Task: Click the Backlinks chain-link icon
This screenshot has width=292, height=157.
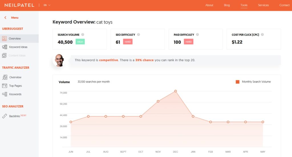Action: [x=5, y=116]
